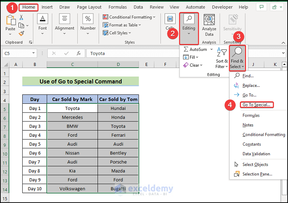Select Notes in the menu
The height and width of the screenshot is (203, 288).
(248, 125)
